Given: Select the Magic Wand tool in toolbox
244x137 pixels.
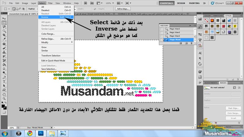Looking at the screenshot, I should (4, 31).
